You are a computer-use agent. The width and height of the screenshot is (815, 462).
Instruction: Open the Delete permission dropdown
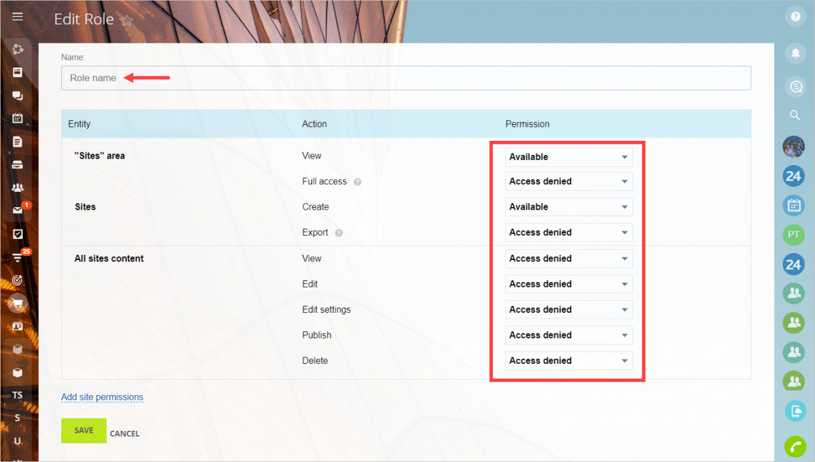click(569, 360)
